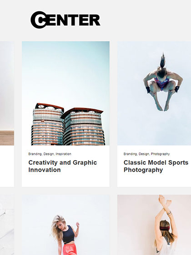Open the jumping diver athlete photo

tap(154, 93)
